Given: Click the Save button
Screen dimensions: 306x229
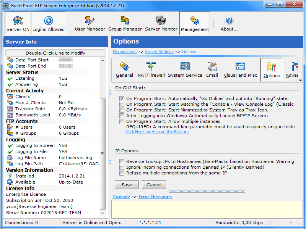Looking at the screenshot, I should (x=127, y=185).
